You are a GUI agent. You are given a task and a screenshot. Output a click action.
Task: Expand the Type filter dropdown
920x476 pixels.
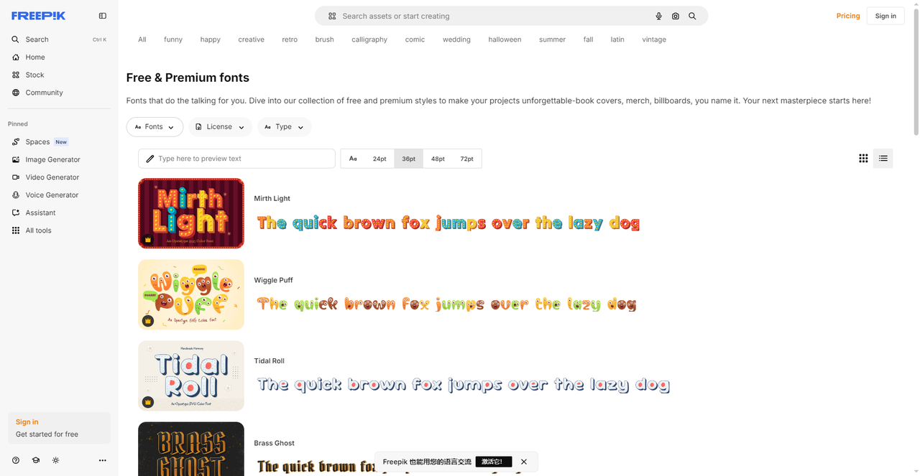pos(284,127)
